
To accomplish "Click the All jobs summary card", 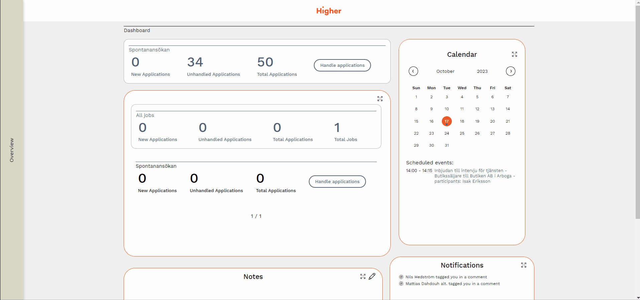I will [x=256, y=127].
